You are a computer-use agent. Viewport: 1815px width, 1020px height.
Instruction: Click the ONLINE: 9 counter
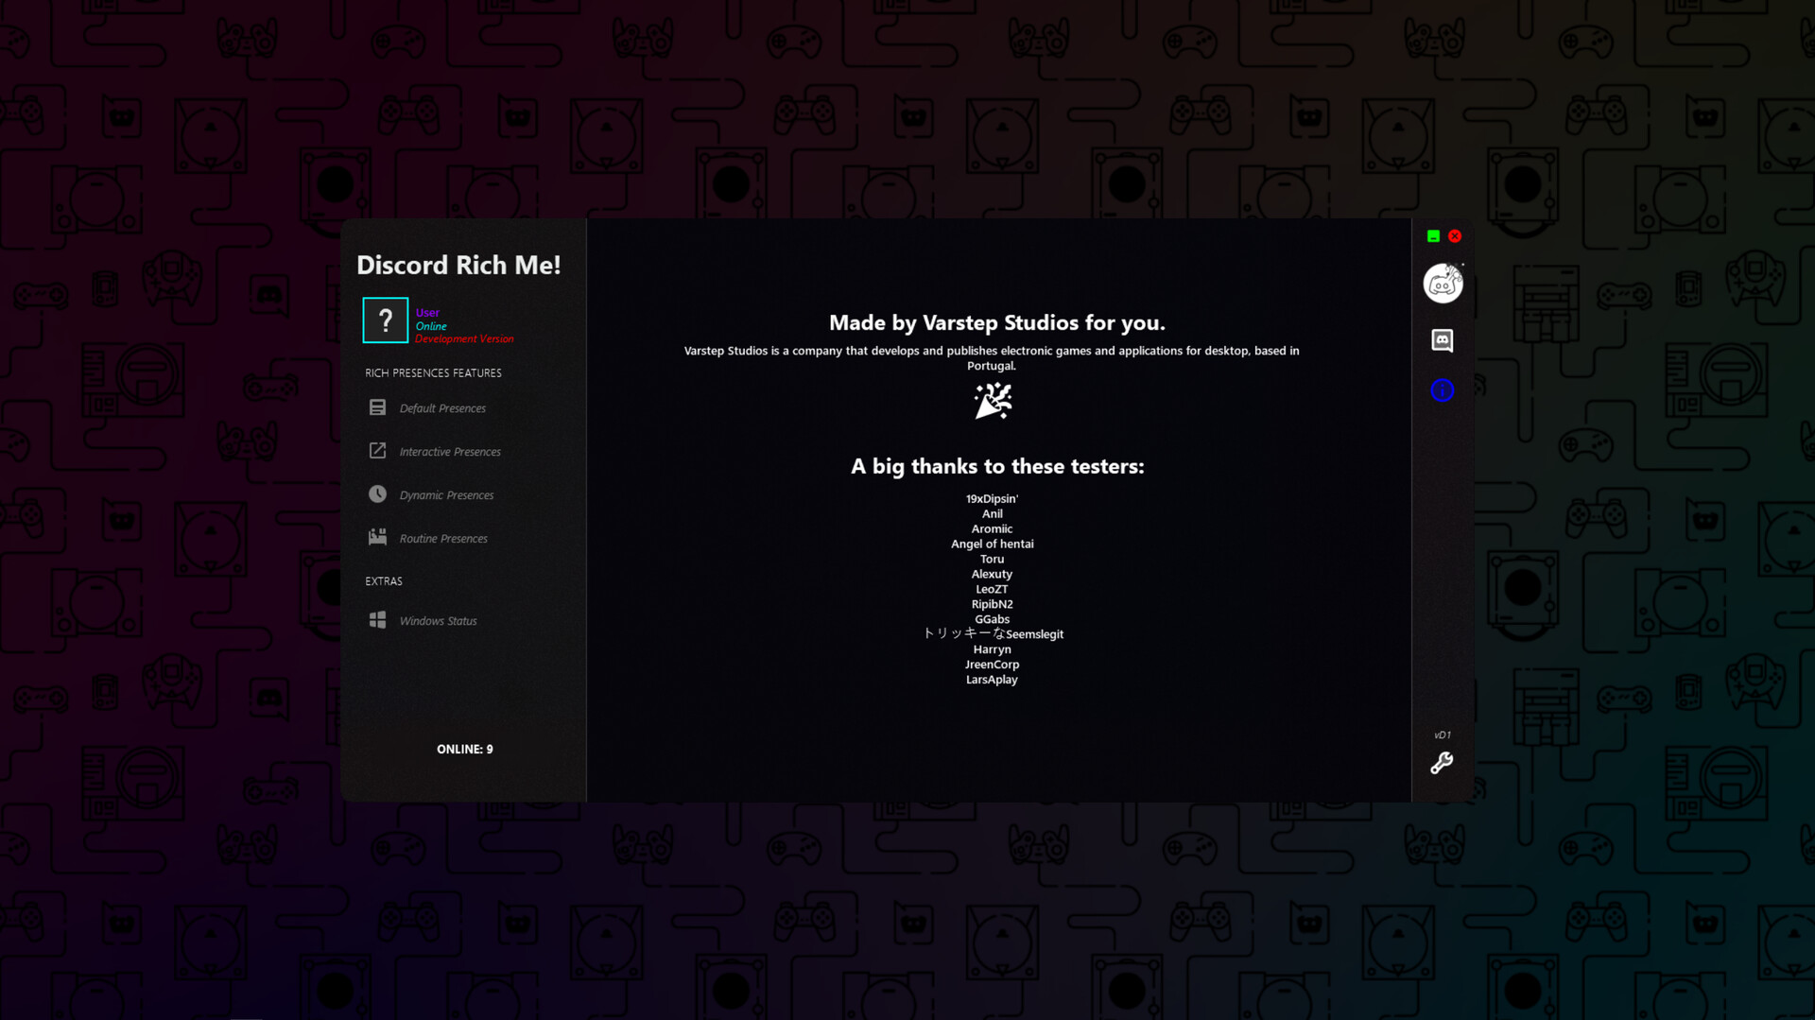click(464, 749)
